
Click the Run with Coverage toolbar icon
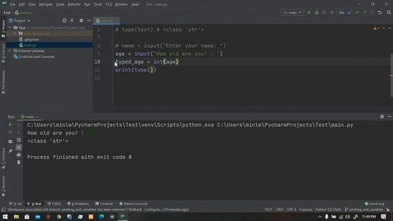click(x=324, y=12)
